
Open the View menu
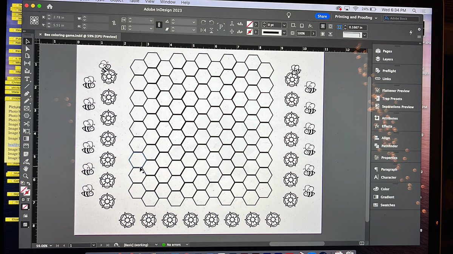click(x=149, y=2)
